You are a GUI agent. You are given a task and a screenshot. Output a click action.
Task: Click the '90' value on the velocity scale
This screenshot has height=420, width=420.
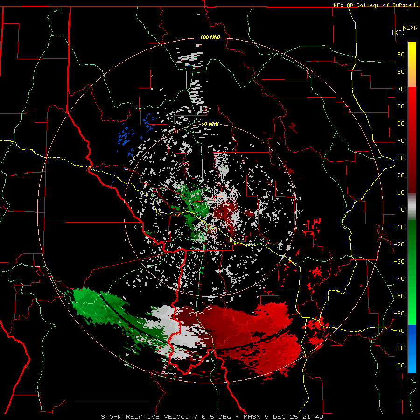pos(401,55)
